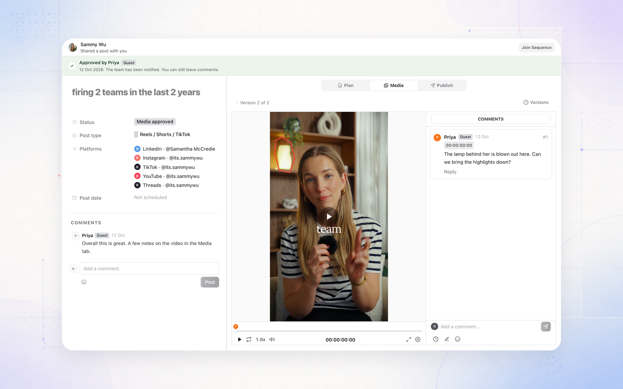Send the media comment
Screen dimensions: 623x389
tap(546, 327)
